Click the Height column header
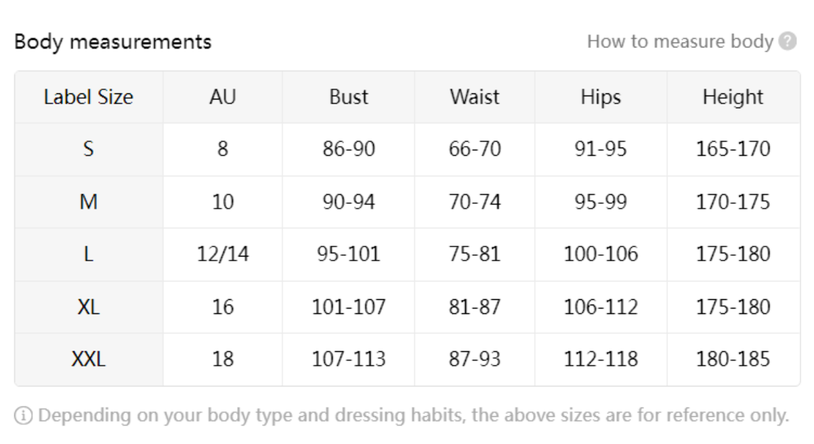Image resolution: width=814 pixels, height=444 pixels. (x=733, y=97)
